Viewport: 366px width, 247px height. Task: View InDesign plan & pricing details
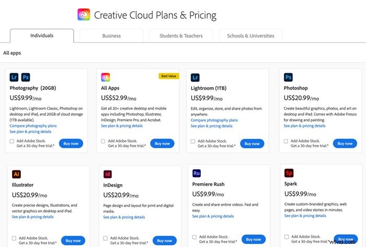click(x=124, y=217)
